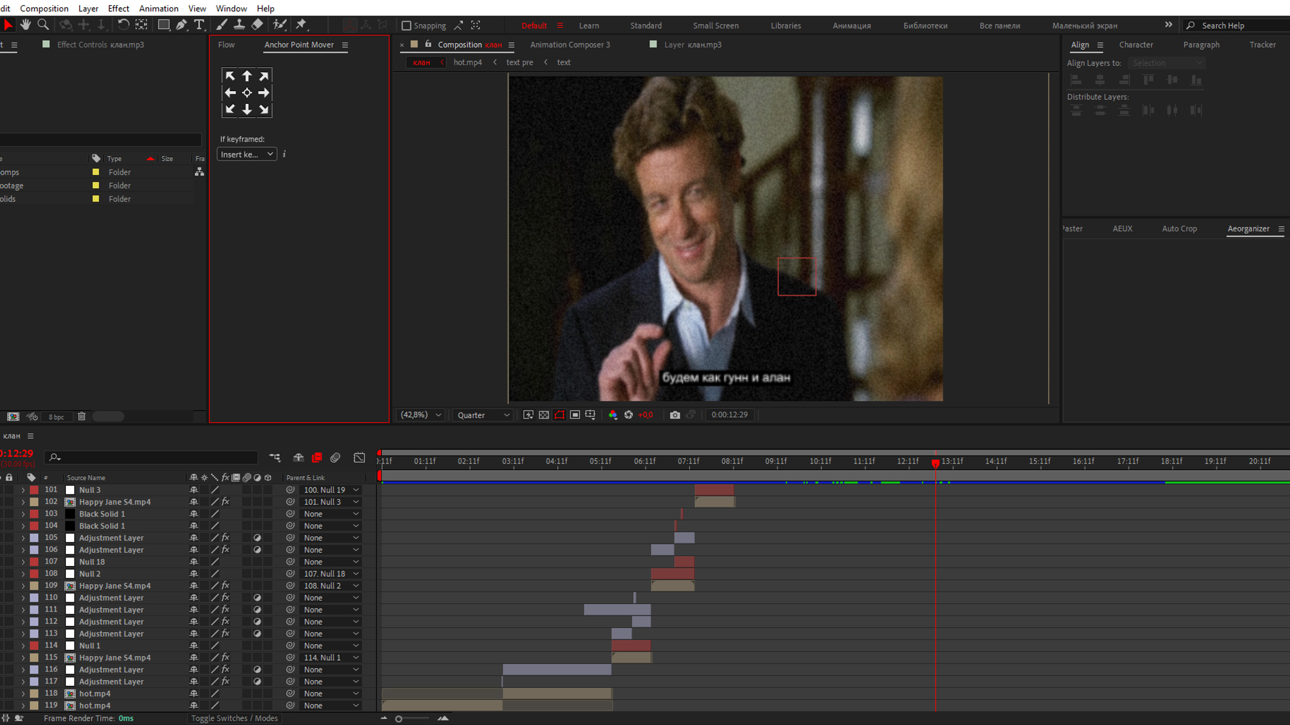Open the Window menu
Image resolution: width=1290 pixels, height=725 pixels.
(231, 8)
